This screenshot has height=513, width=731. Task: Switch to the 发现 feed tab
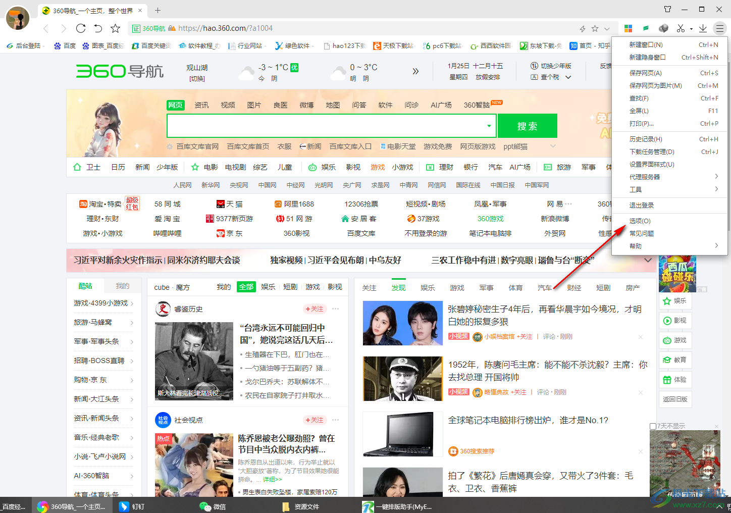tap(398, 287)
